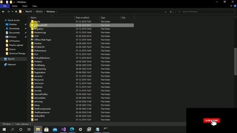Open the Final to upload folder
This screenshot has width=237, height=133.
(16, 45)
